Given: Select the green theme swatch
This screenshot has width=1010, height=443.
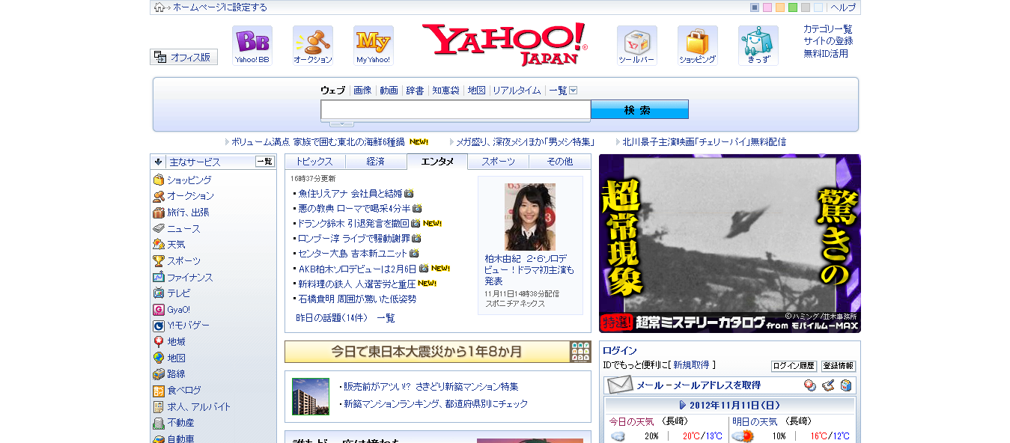Looking at the screenshot, I should click(x=793, y=7).
